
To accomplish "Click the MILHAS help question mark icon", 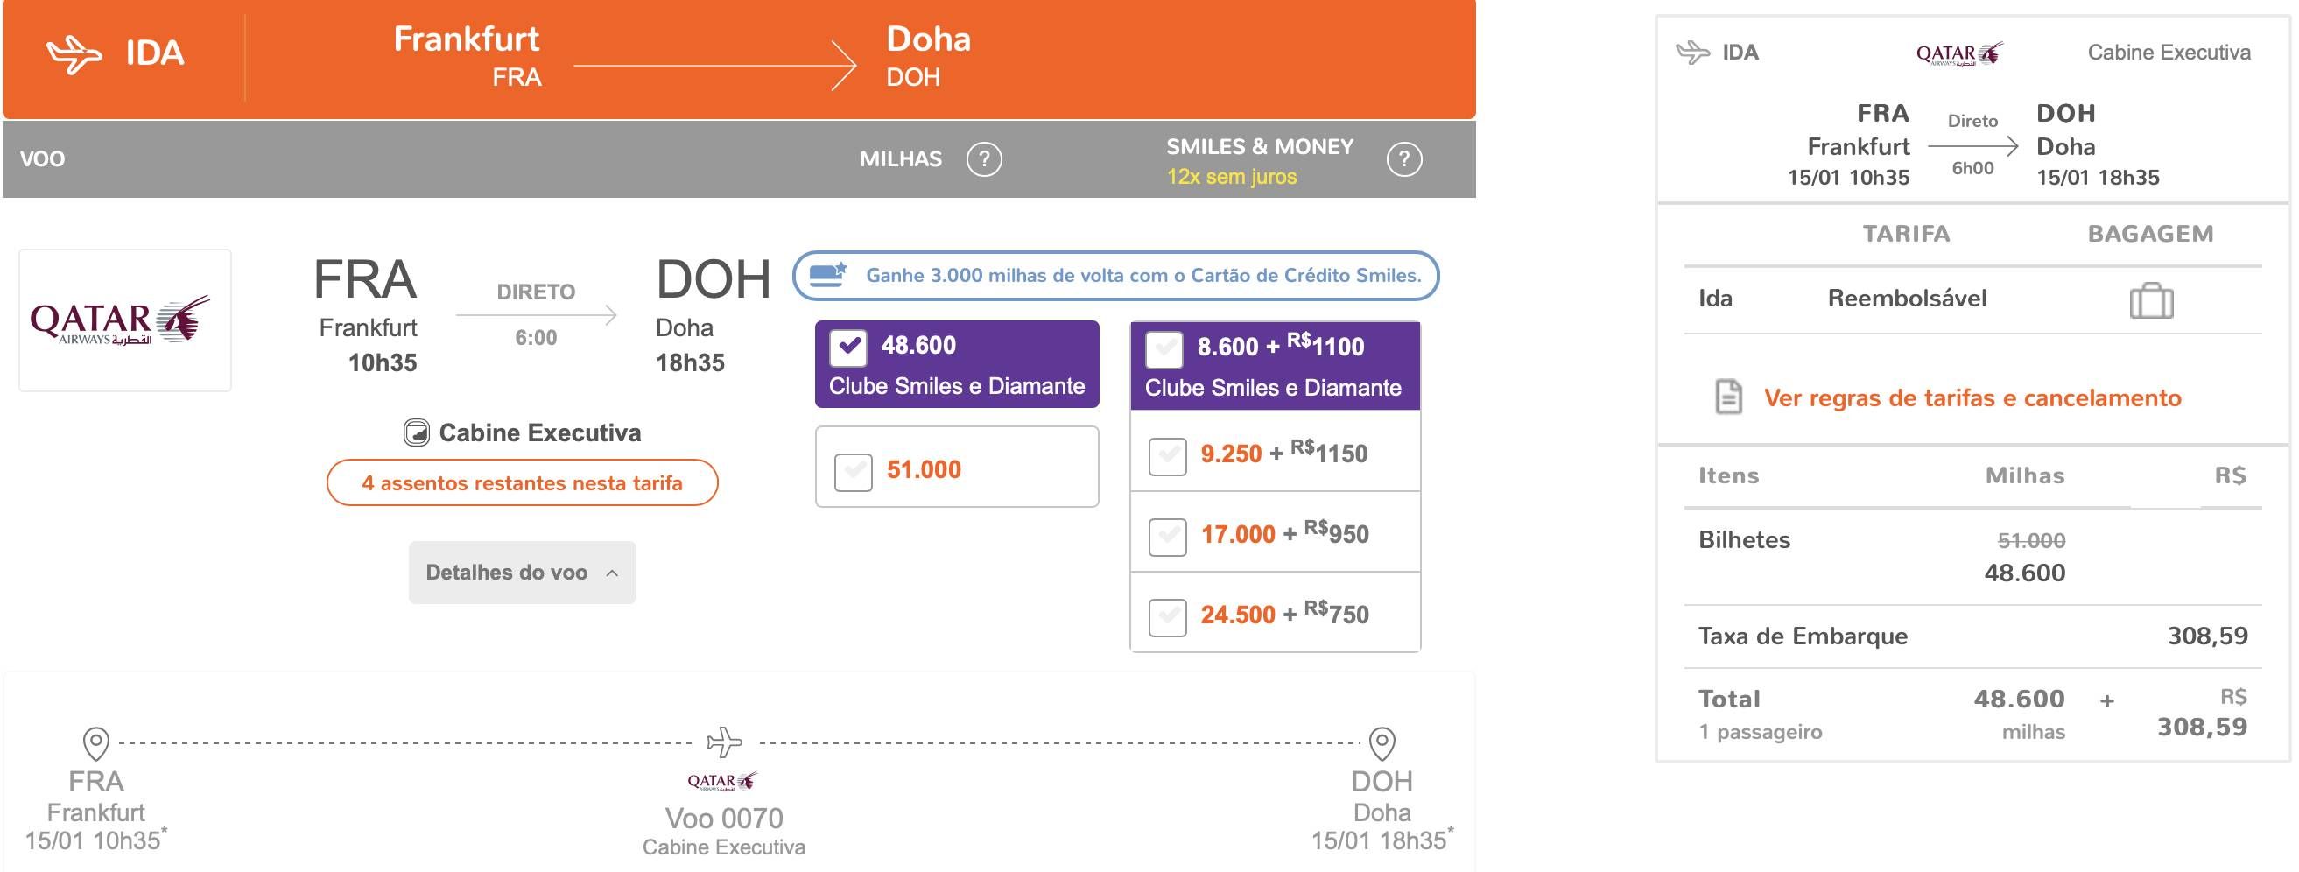I will coord(983,159).
